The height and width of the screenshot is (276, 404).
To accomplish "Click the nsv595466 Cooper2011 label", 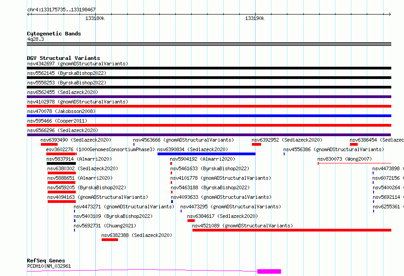I will 57,121.
